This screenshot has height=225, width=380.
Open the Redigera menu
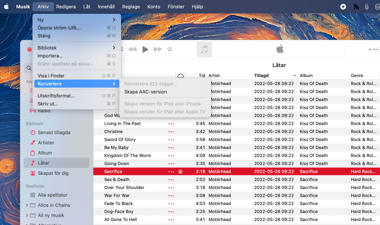66,7
